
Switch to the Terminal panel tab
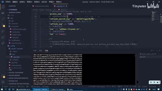46,51
